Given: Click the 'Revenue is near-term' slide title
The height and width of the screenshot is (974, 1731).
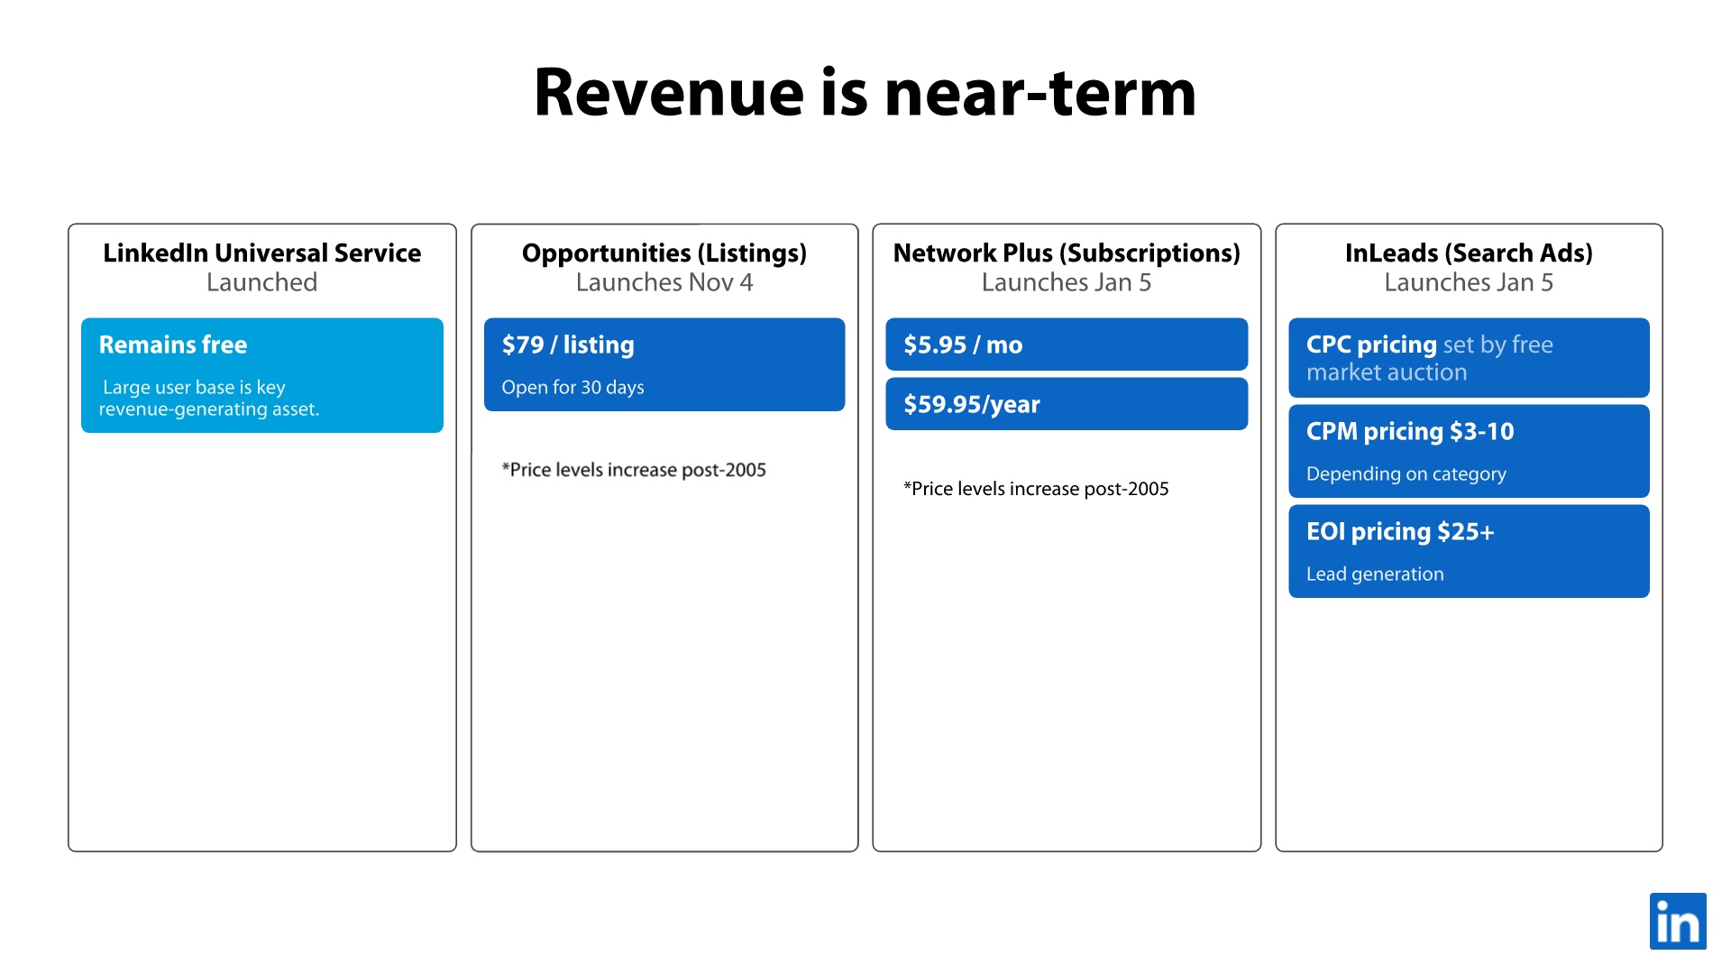Looking at the screenshot, I should pos(865,93).
